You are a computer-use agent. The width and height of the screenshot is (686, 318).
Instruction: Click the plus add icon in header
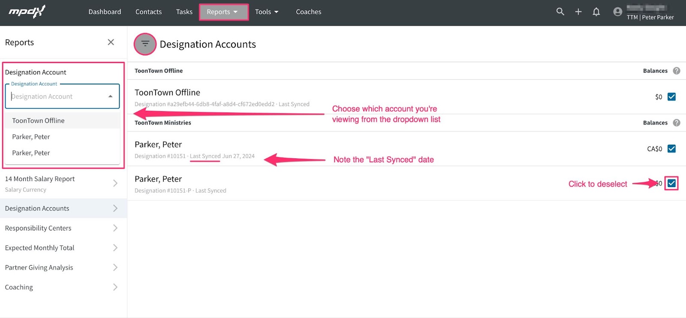coord(578,12)
